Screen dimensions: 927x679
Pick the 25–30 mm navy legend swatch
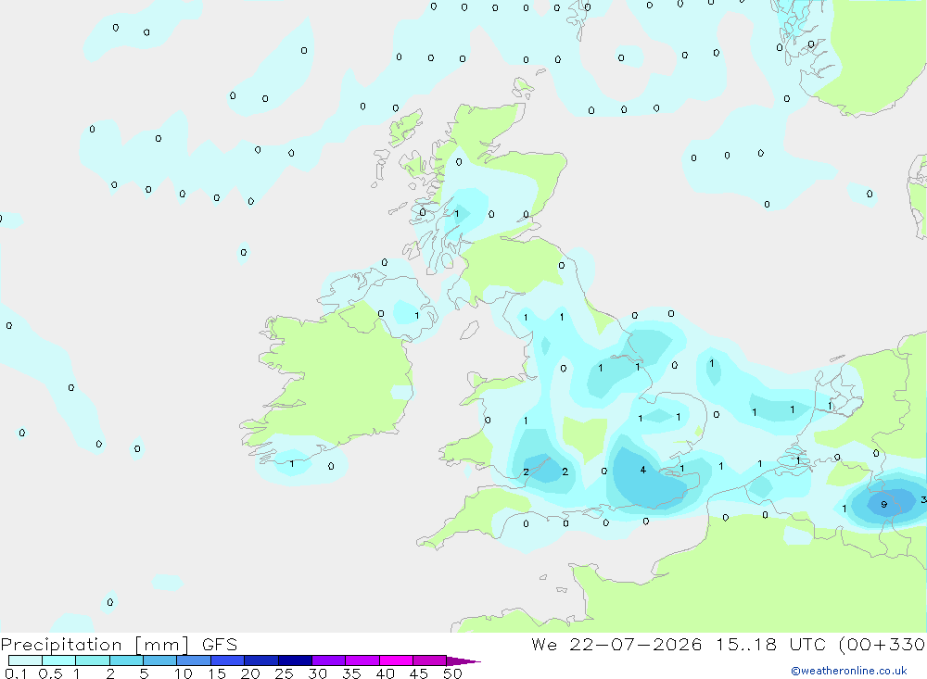295,660
